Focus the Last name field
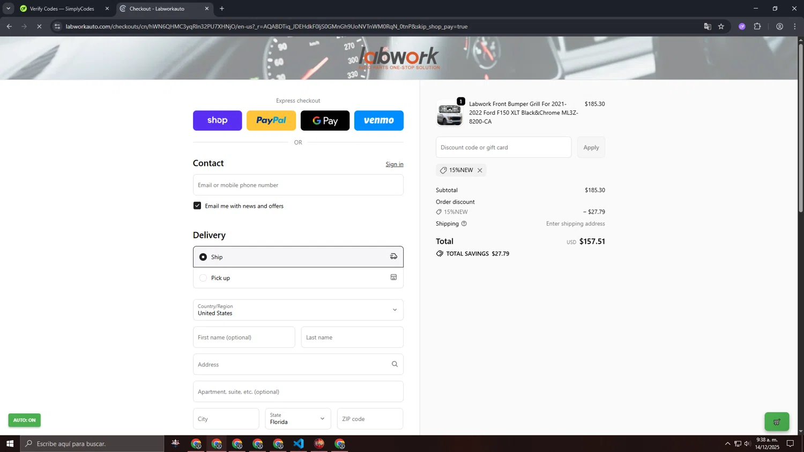The image size is (804, 452). (x=352, y=337)
